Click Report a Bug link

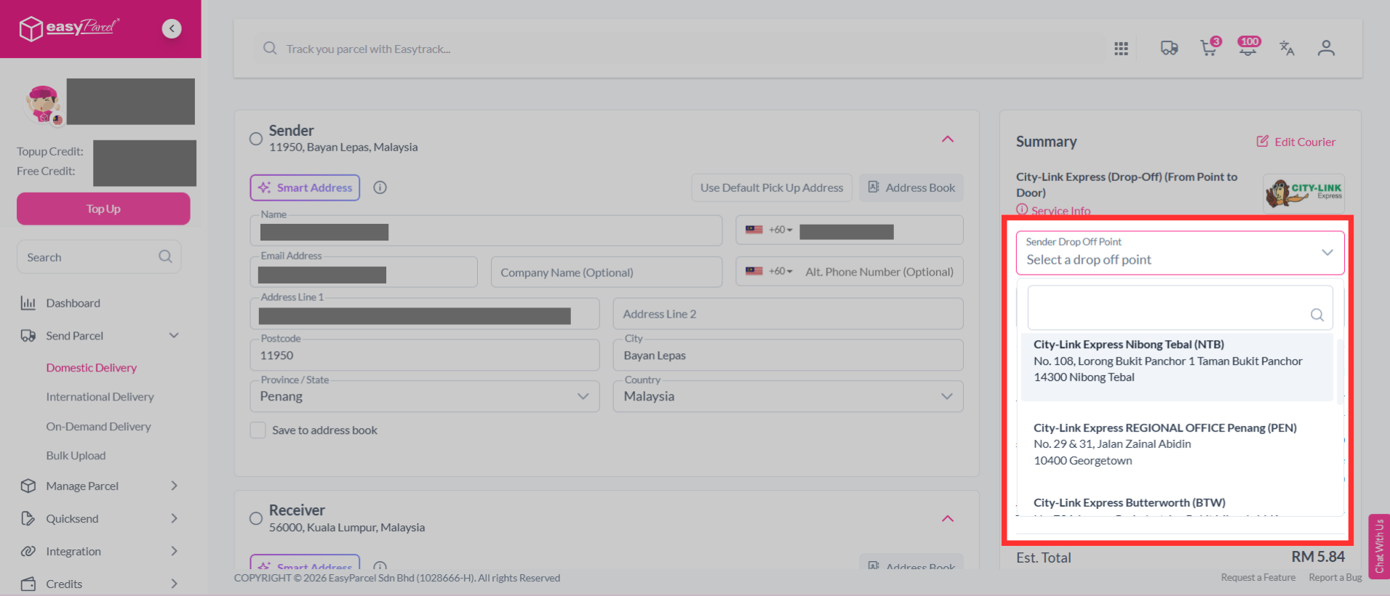pos(1335,578)
